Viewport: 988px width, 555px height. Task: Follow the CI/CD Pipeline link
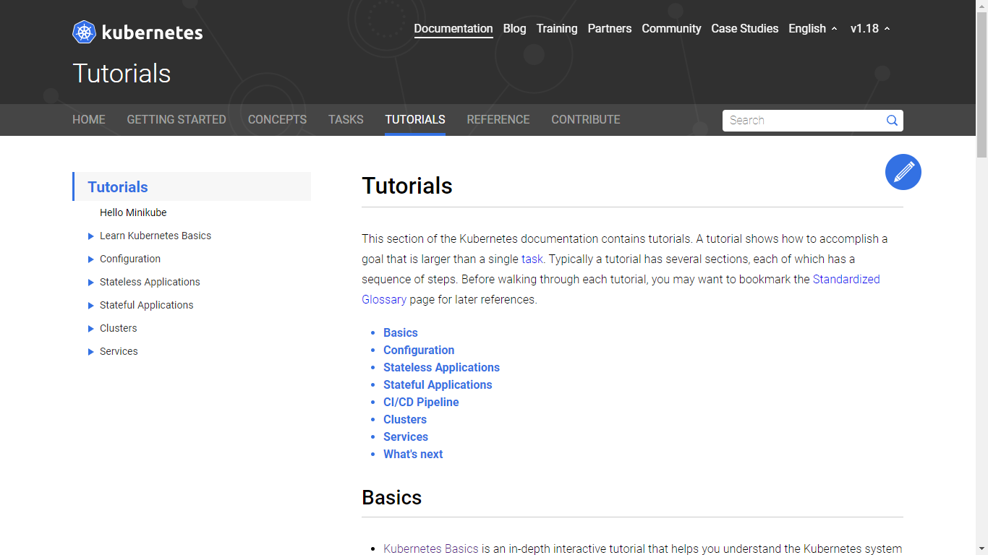(x=421, y=403)
